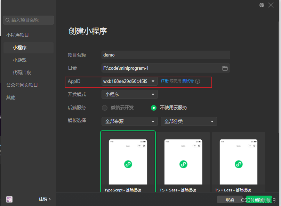Choose the TS + Sass 基础模板 thumbnail
281x206 pixels.
pos(183,162)
